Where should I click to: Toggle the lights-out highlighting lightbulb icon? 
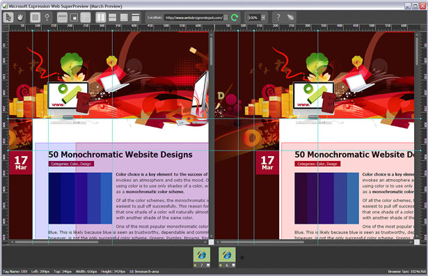coord(47,17)
